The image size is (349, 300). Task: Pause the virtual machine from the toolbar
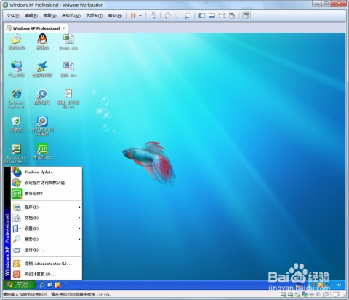click(133, 16)
